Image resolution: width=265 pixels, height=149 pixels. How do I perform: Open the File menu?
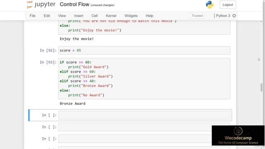click(x=32, y=16)
